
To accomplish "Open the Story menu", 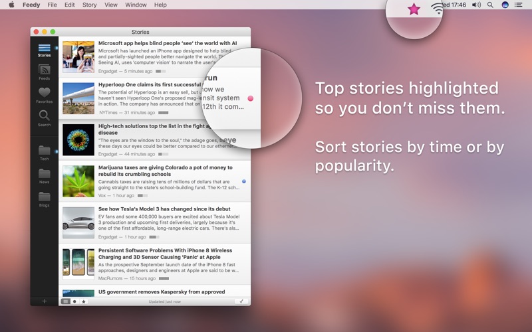I will click(90, 5).
